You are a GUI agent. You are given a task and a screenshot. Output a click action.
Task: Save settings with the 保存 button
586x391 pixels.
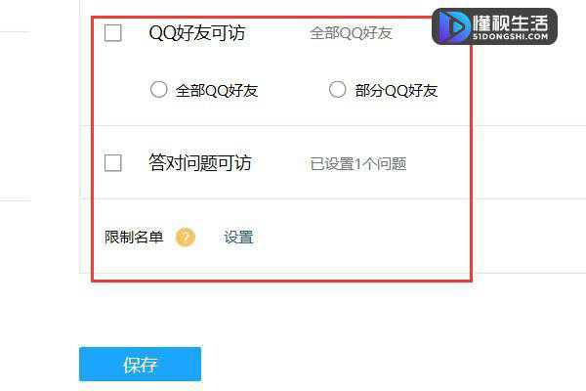click(x=140, y=364)
